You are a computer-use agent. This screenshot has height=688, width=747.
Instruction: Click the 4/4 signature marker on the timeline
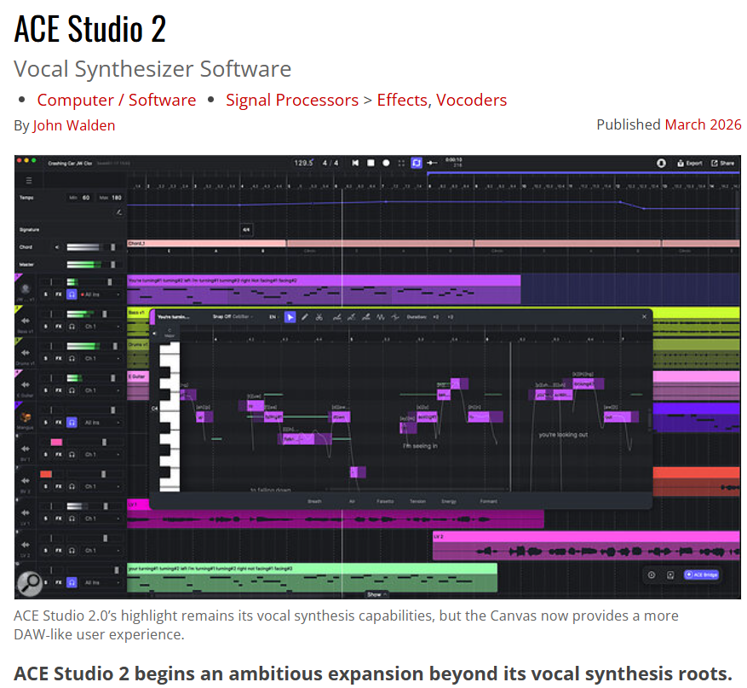pos(246,230)
